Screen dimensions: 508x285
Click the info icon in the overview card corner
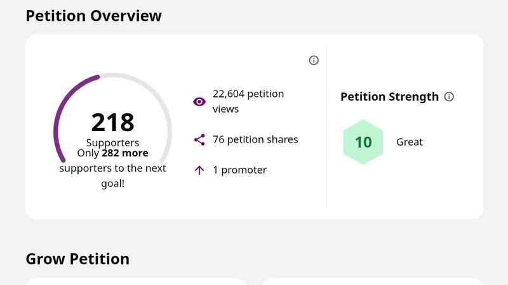(314, 60)
